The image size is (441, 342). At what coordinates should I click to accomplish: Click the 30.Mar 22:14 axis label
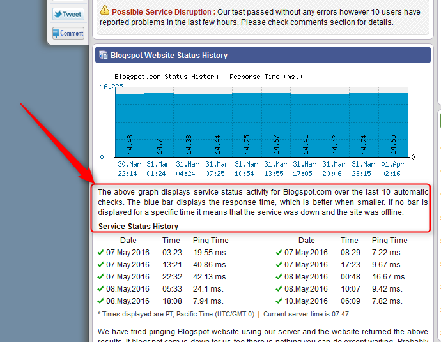128,168
